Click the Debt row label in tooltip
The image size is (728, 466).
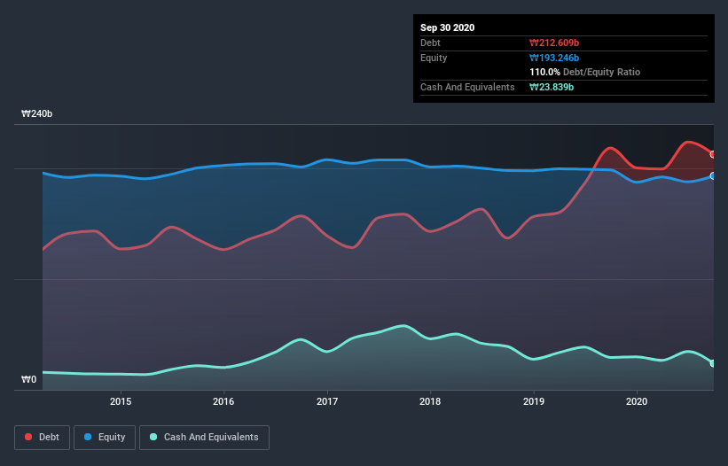point(430,43)
